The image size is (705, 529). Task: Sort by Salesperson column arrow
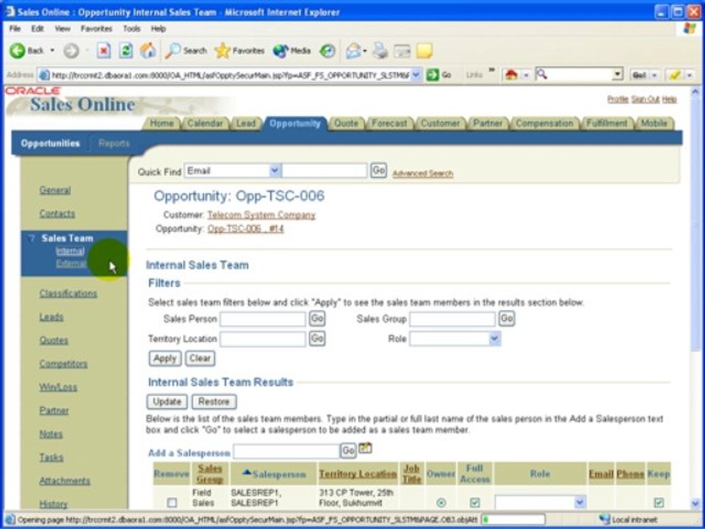click(247, 472)
